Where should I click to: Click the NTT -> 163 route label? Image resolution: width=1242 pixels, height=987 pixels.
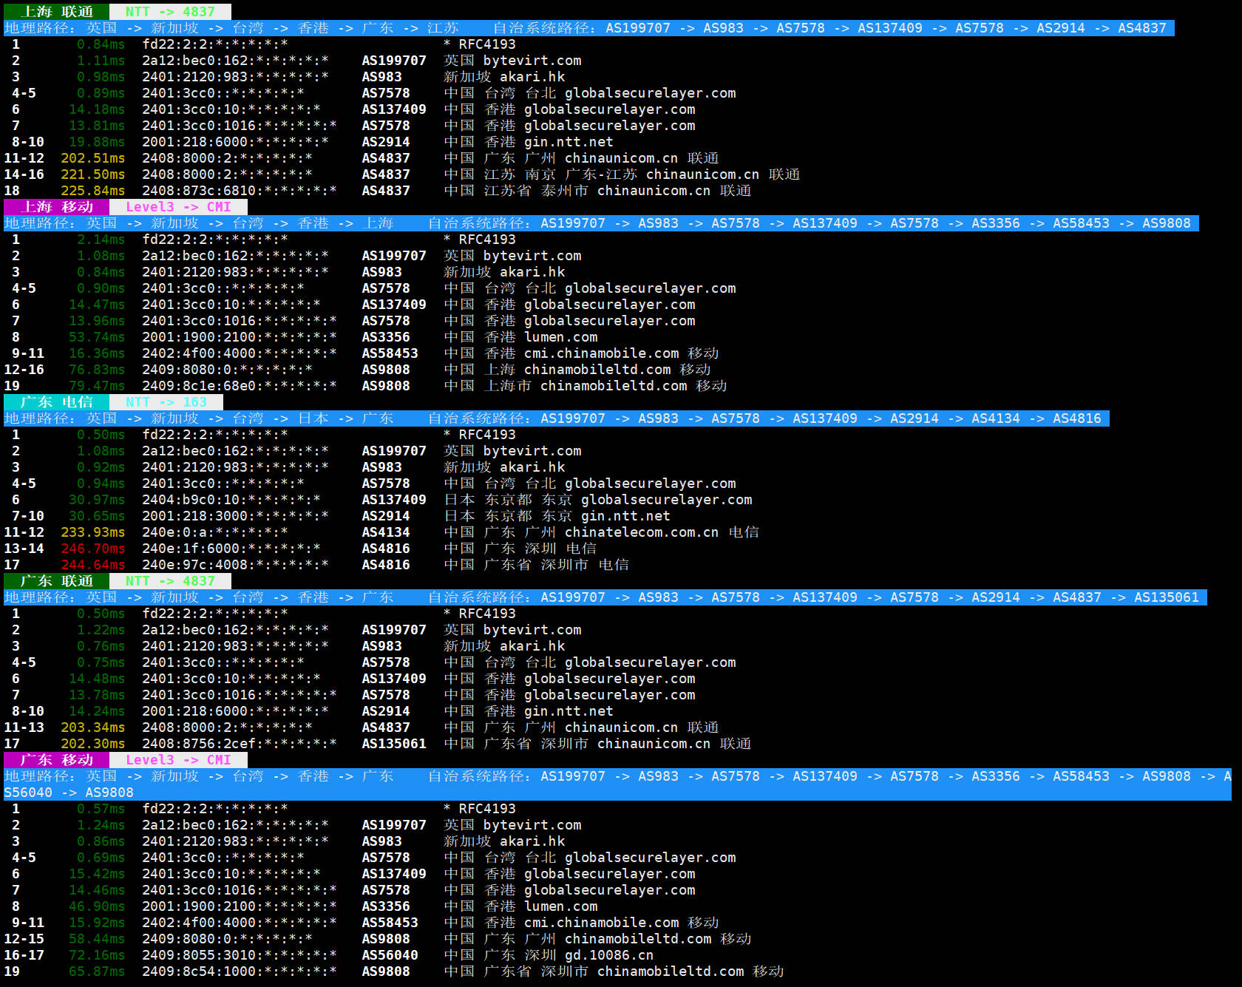point(166,402)
